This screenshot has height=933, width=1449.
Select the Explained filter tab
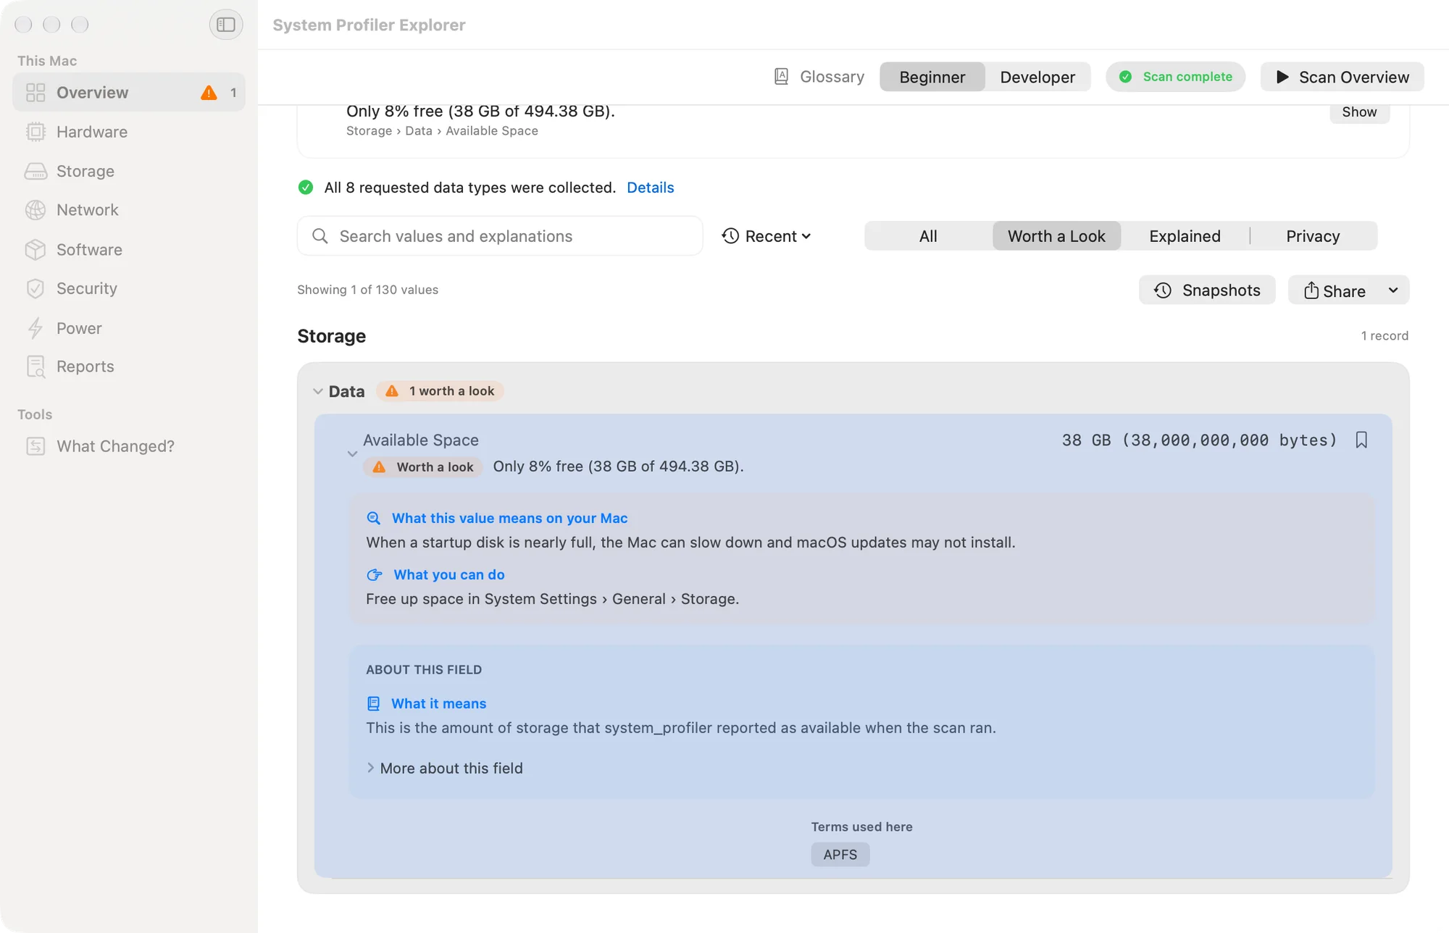(x=1185, y=236)
